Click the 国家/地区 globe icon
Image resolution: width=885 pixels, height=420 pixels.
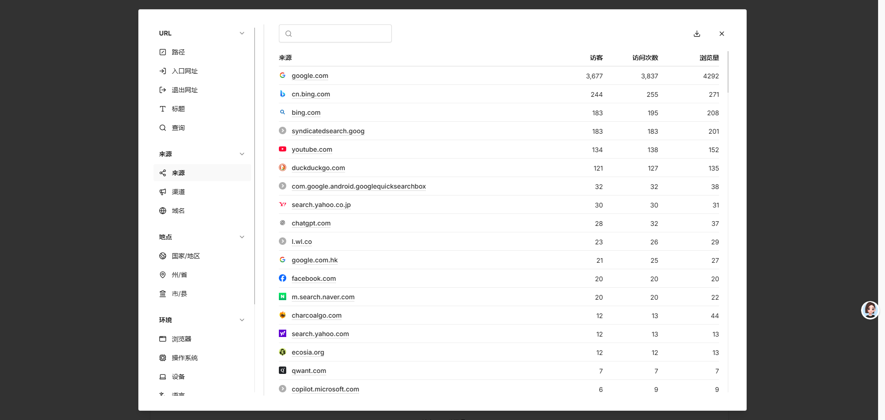click(x=163, y=256)
